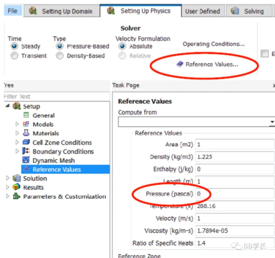Click the Materials flask icon

pyautogui.click(x=26, y=133)
